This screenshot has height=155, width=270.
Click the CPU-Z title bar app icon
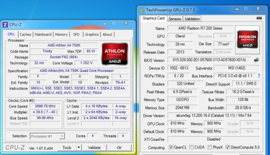coord(5,25)
